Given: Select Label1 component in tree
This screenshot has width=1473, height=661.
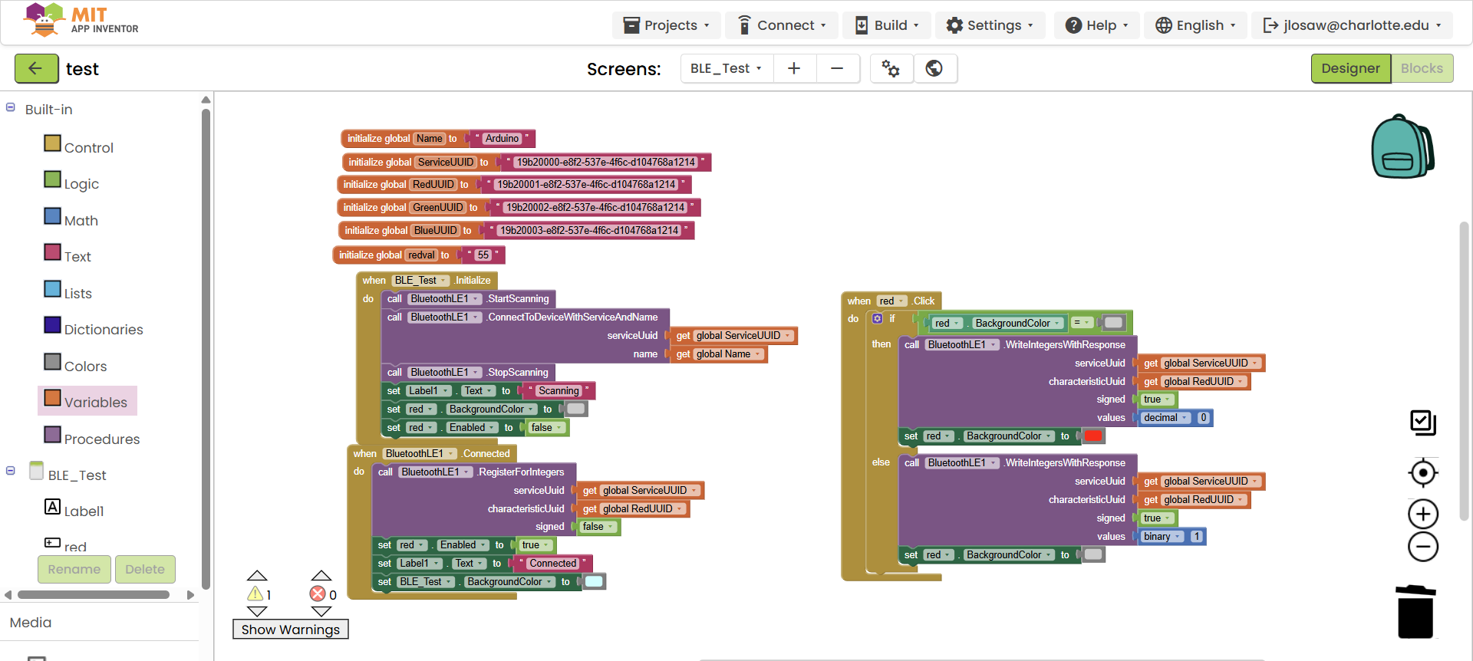Looking at the screenshot, I should click(74, 511).
